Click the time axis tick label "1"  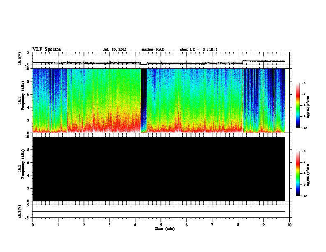58,225
